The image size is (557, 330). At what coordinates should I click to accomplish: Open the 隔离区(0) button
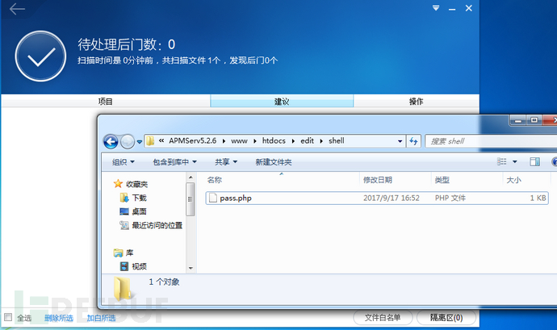446,318
